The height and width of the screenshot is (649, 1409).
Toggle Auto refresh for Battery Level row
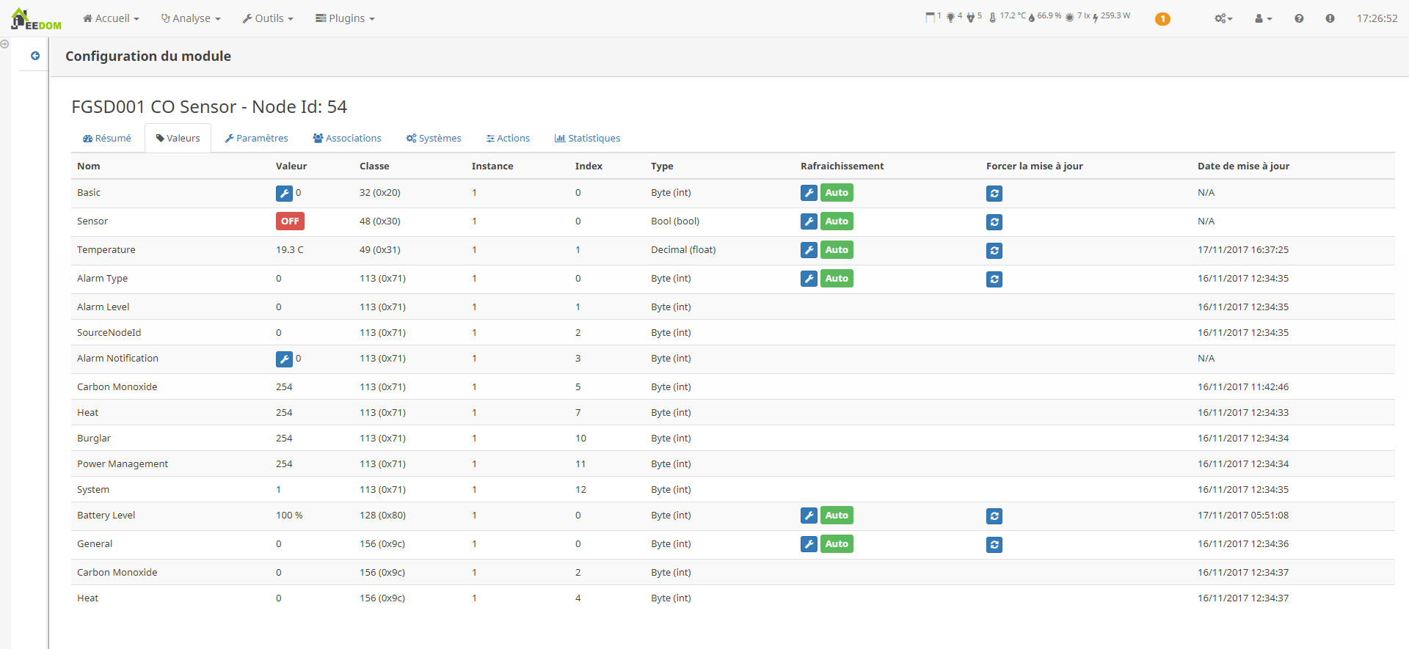[837, 516]
